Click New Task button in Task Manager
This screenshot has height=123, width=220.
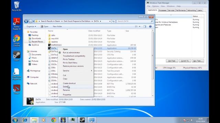tap(198, 61)
